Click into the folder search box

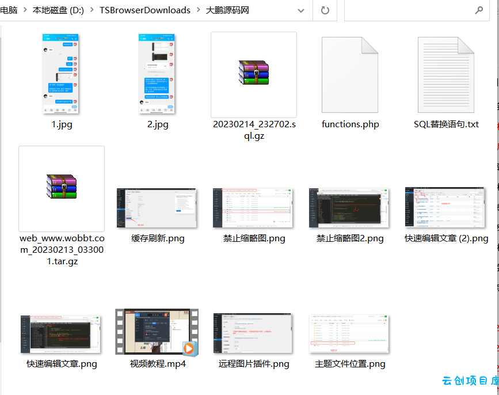tap(417, 10)
